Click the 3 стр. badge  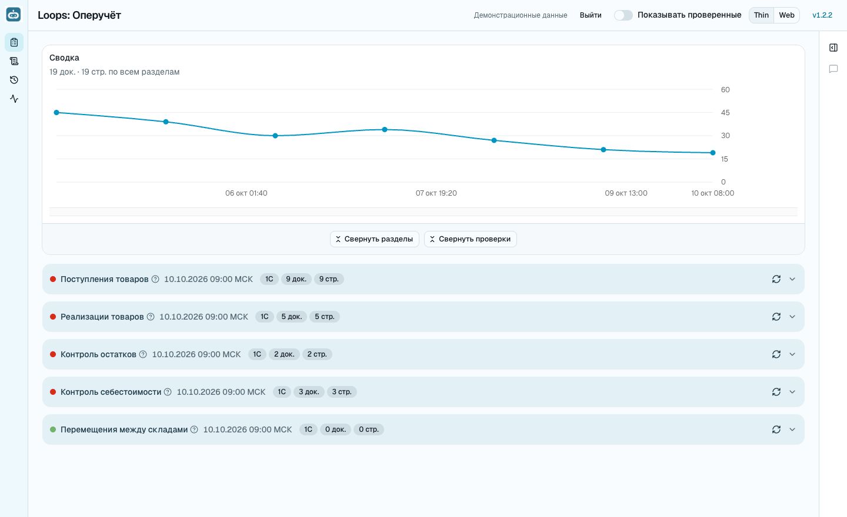(x=342, y=392)
